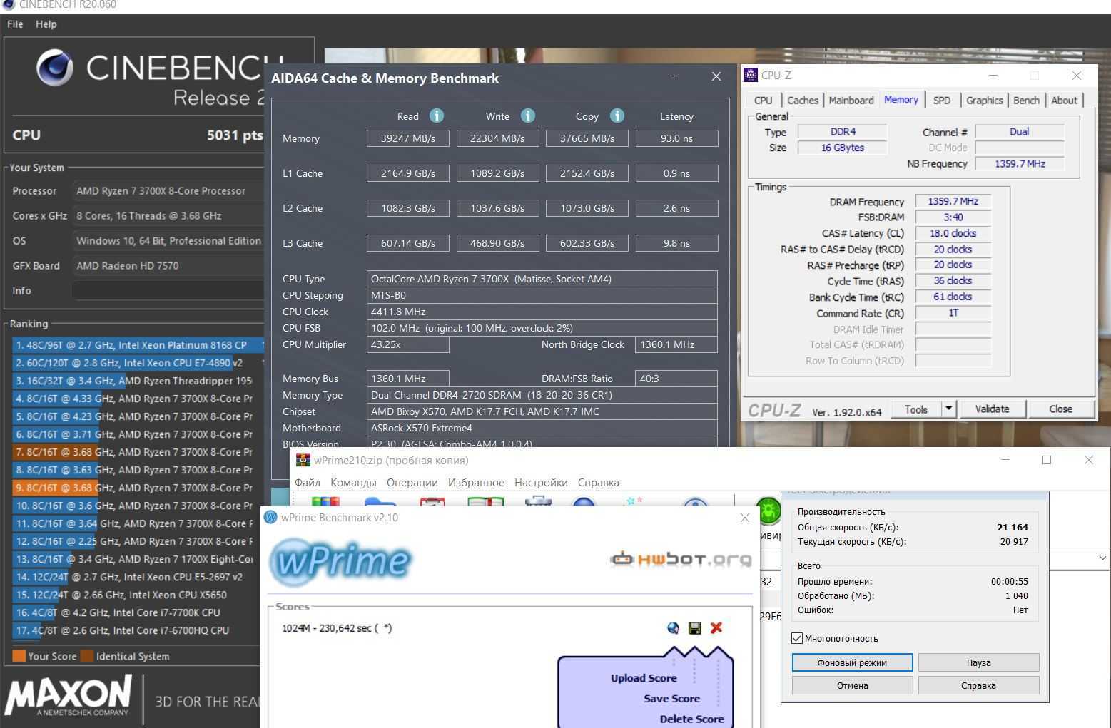Toggle the Многопоточность checkbox
1111x728 pixels.
click(797, 638)
